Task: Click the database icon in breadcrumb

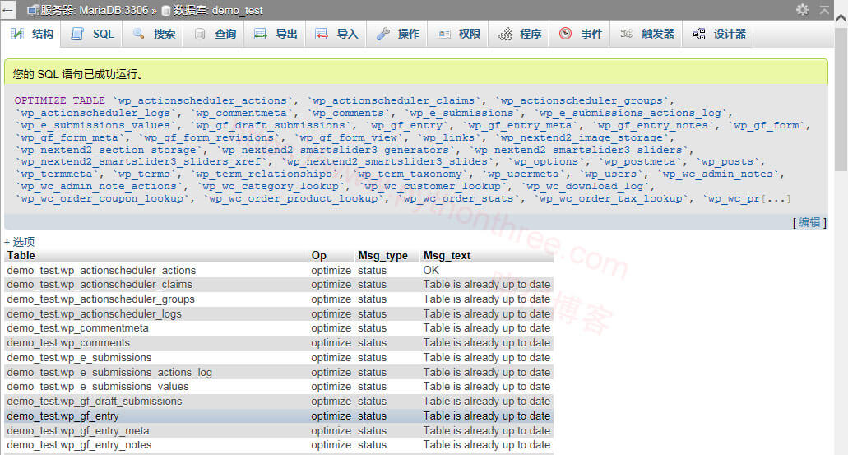Action: [x=166, y=10]
